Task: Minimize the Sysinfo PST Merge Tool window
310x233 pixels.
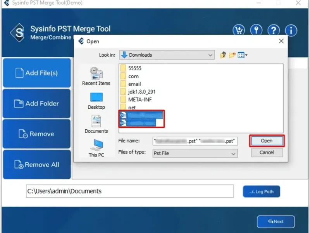Action: (258, 3)
